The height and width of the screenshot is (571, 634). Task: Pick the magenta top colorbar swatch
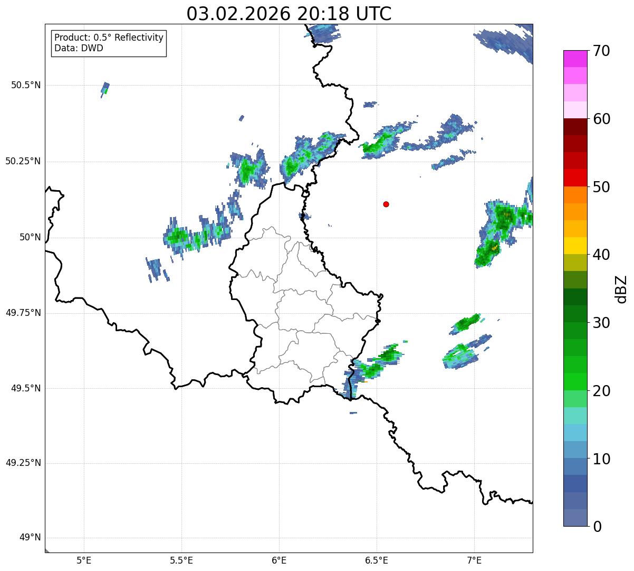coord(575,59)
